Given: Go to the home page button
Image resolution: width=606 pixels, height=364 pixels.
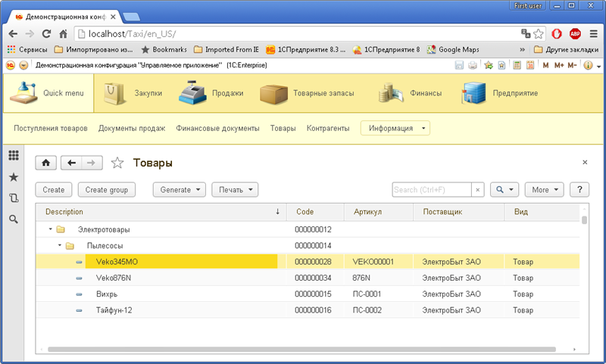Looking at the screenshot, I should click(x=45, y=163).
